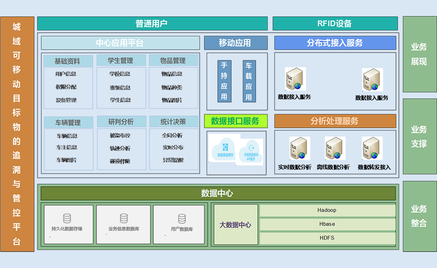Open 轨迹分析 under 研判分析
Image resolution: width=437 pixels, height=268 pixels.
(120, 148)
